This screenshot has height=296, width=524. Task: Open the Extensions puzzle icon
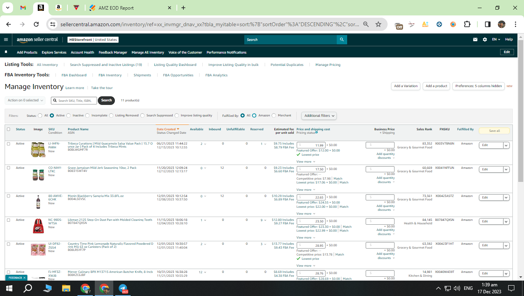click(467, 24)
